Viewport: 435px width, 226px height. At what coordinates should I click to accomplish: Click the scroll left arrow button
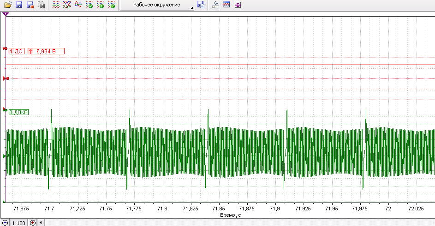click(x=41, y=222)
